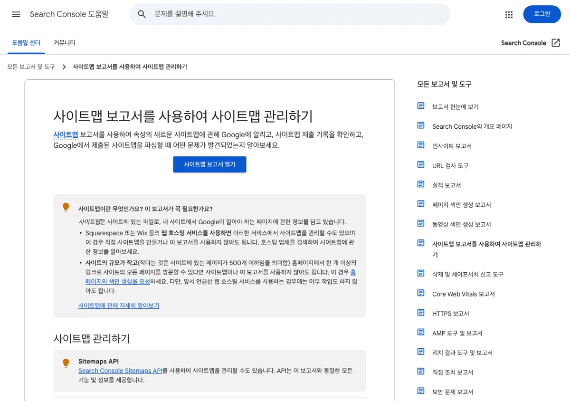The height and width of the screenshot is (401, 570).
Task: Open 보고서 한눈에 보기 in sidebar
Action: [456, 107]
